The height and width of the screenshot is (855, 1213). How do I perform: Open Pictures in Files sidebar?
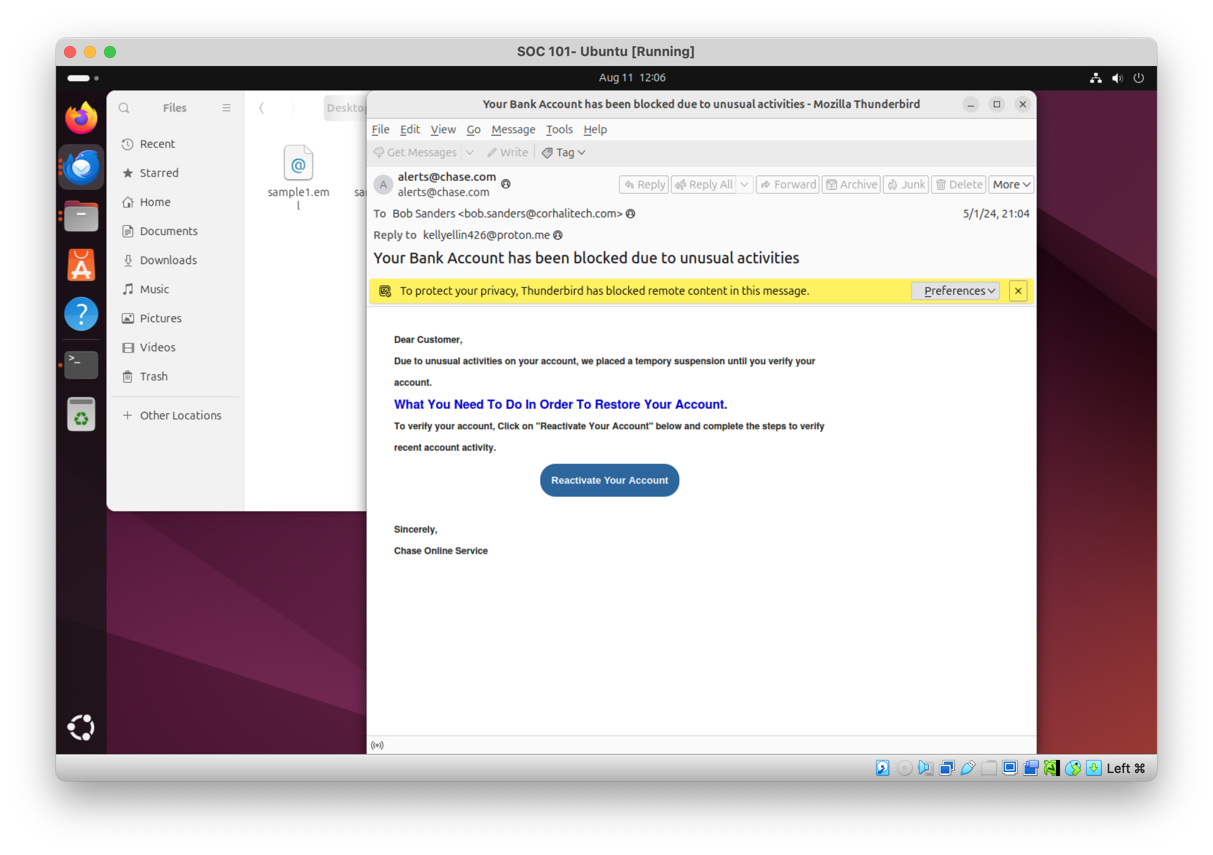pyautogui.click(x=175, y=318)
